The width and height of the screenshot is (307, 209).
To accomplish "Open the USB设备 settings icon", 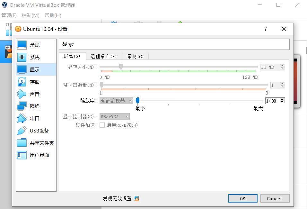I will [22, 131].
